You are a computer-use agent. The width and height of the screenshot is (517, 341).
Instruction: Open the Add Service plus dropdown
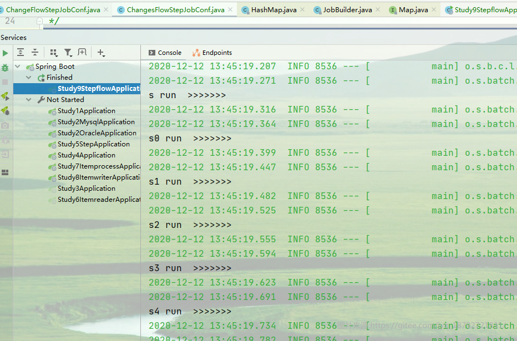point(101,52)
